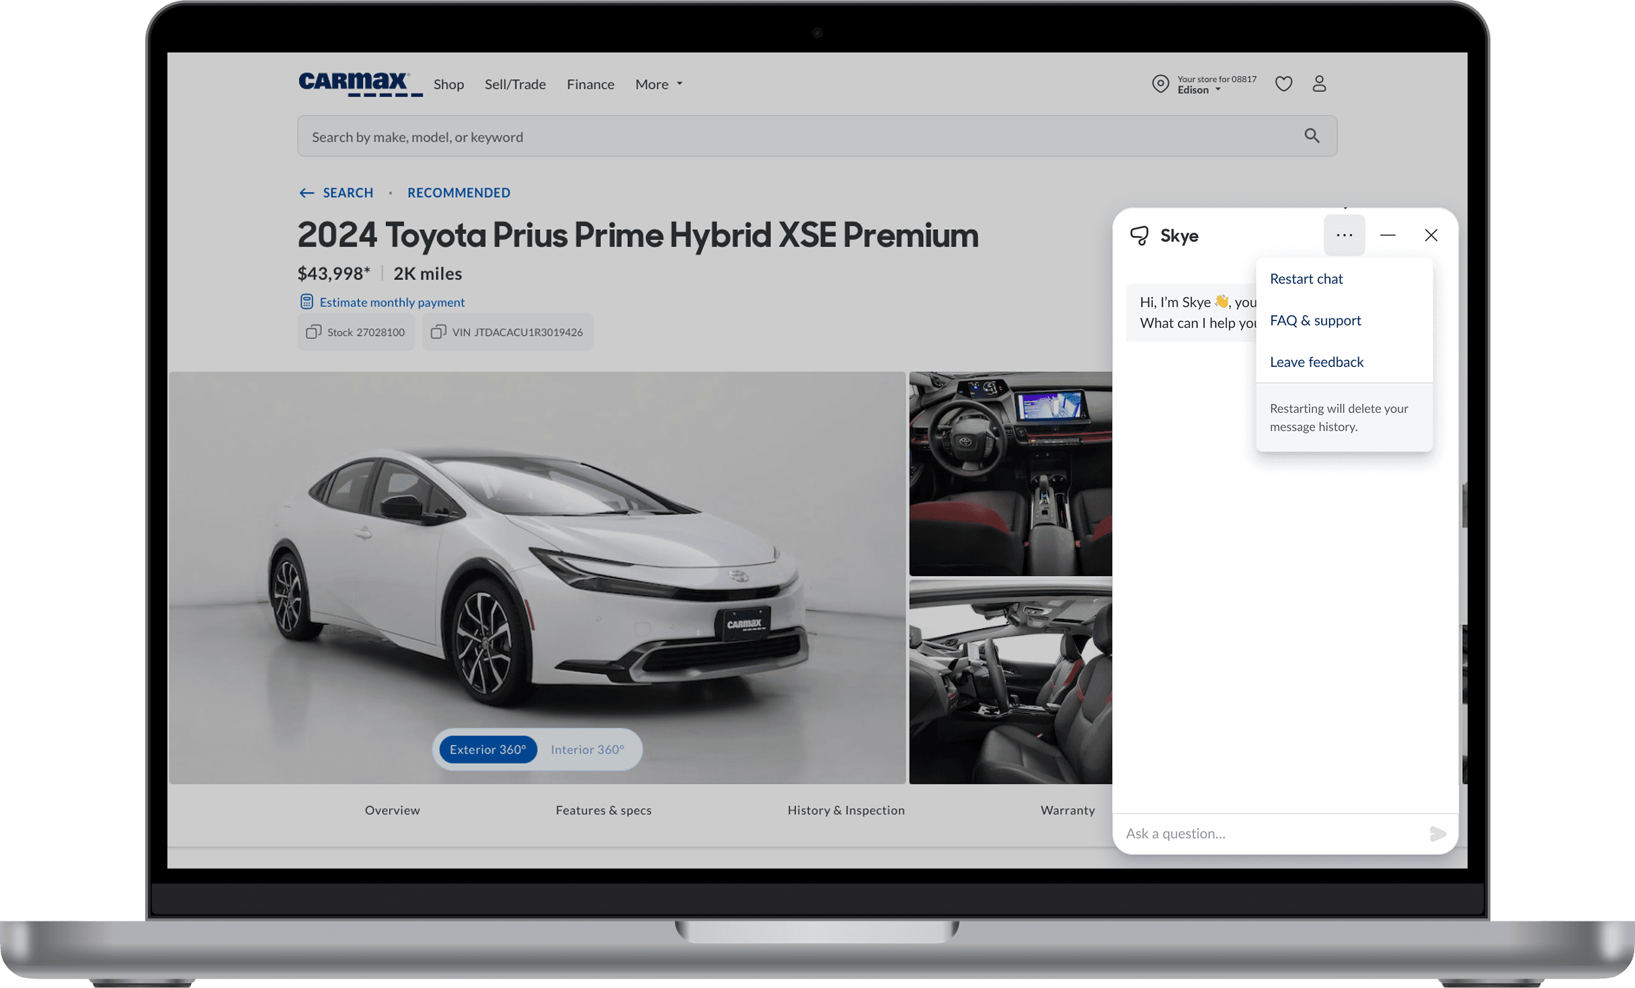Click the Skye chat logo icon
The height and width of the screenshot is (988, 1635).
click(1140, 235)
